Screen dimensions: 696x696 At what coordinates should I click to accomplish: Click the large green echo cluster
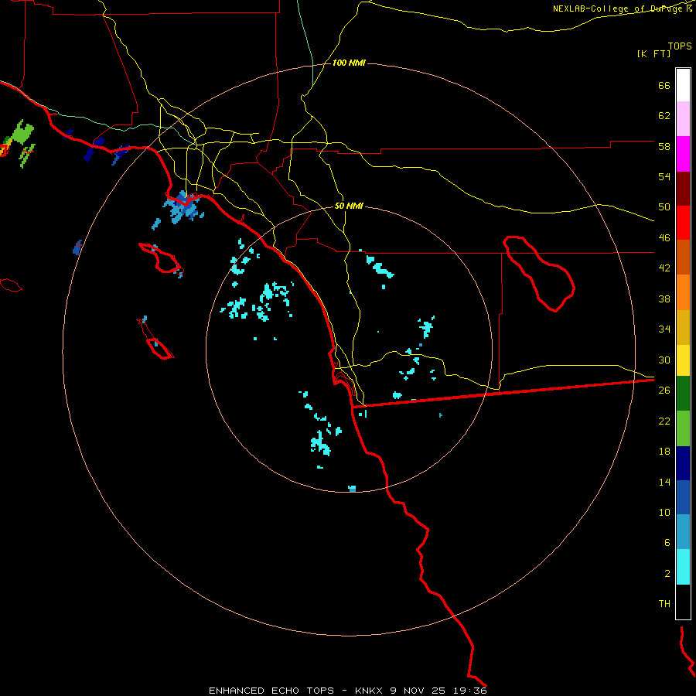click(22, 133)
